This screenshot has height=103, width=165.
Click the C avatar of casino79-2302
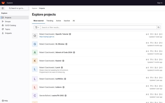pos(35,96)
